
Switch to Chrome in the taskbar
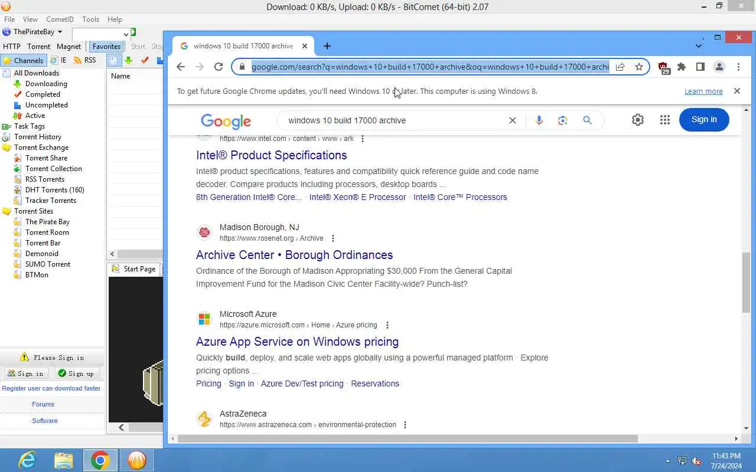pyautogui.click(x=100, y=460)
